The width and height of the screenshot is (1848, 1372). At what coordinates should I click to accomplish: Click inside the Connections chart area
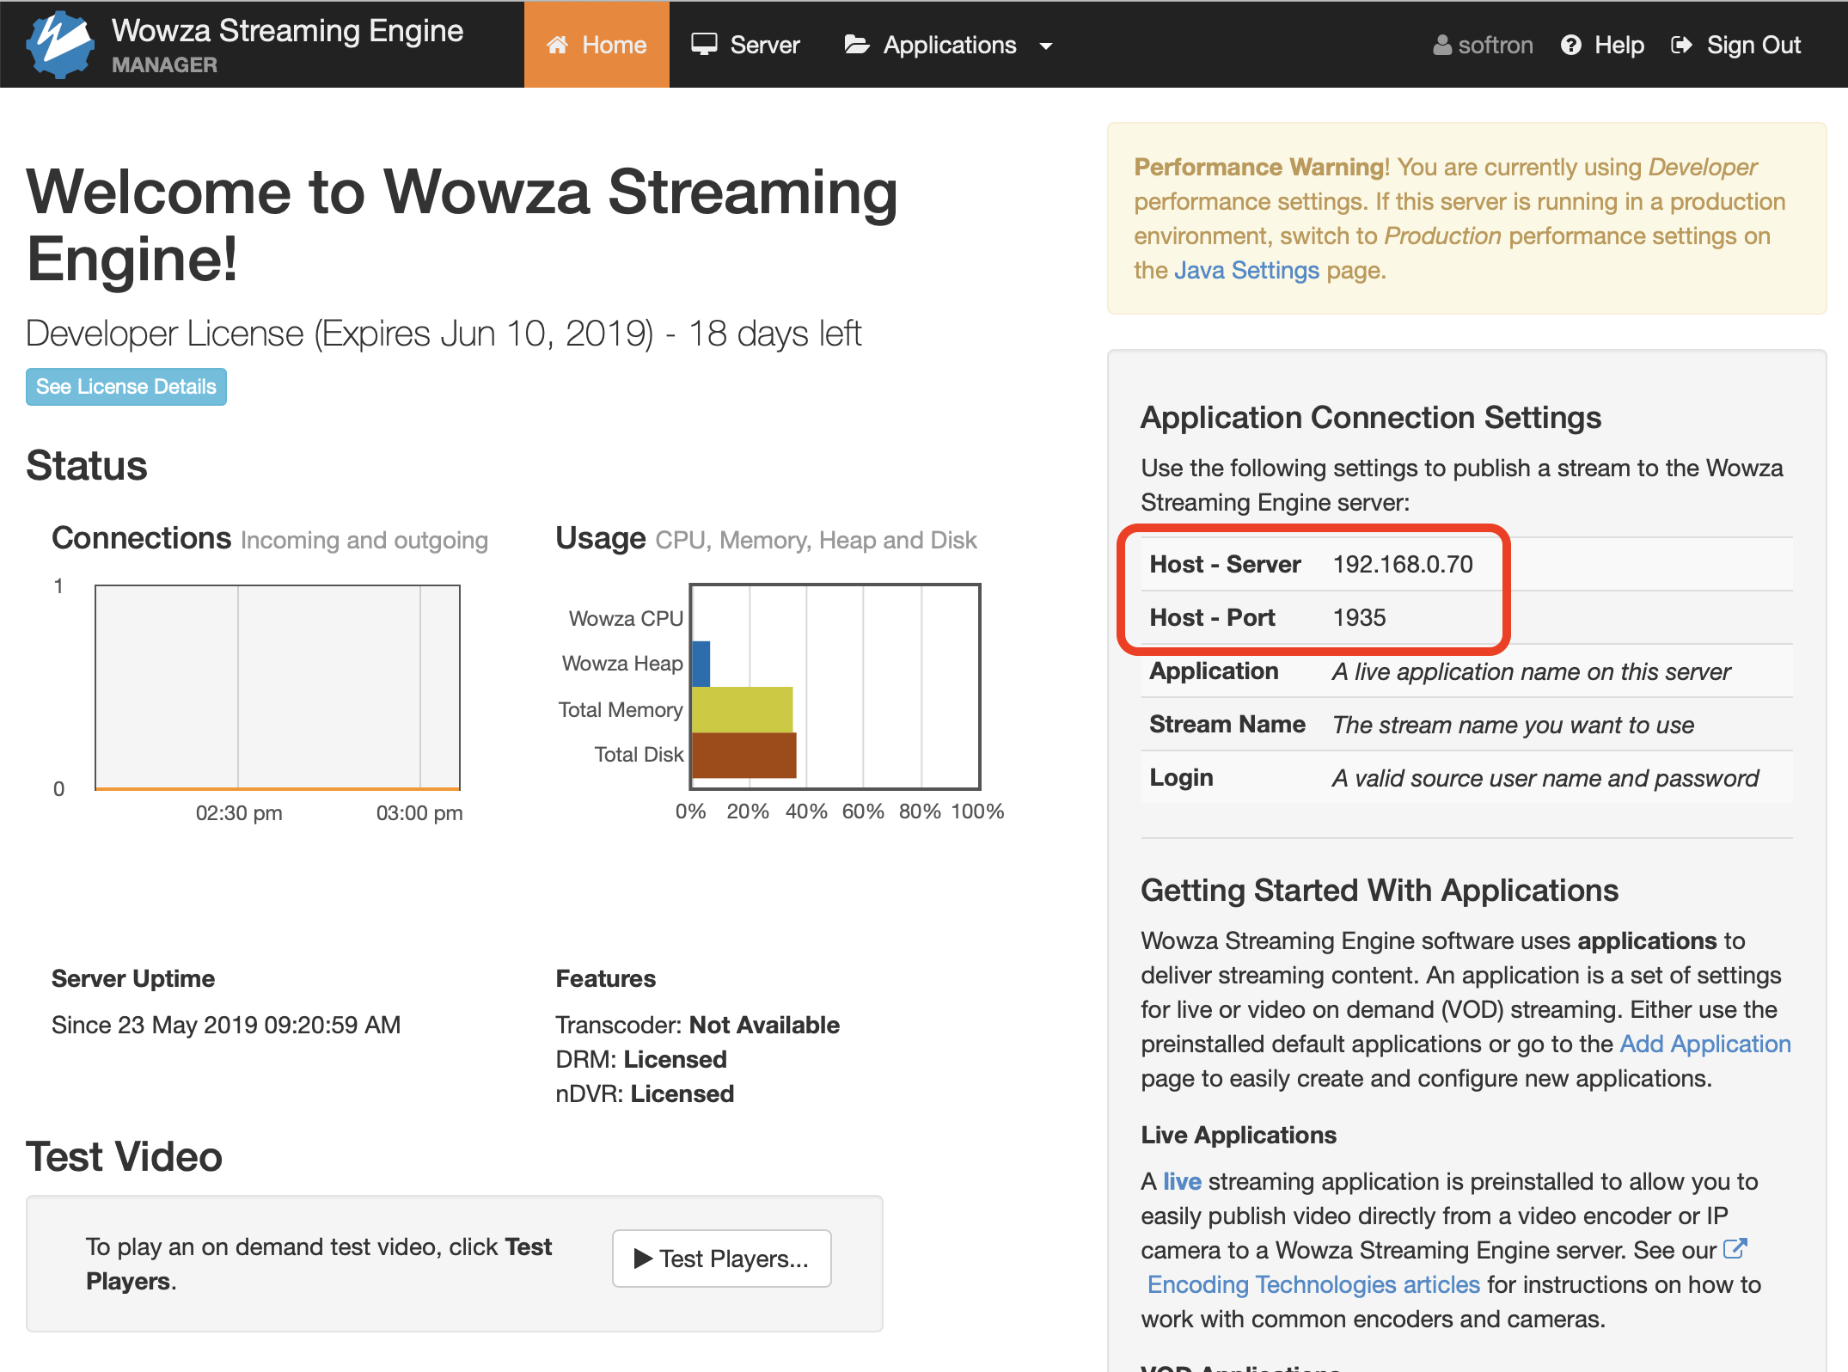278,687
